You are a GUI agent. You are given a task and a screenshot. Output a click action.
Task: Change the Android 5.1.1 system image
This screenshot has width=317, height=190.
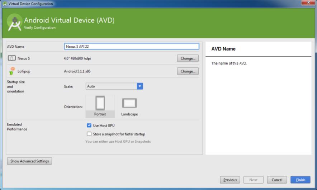[188, 71]
